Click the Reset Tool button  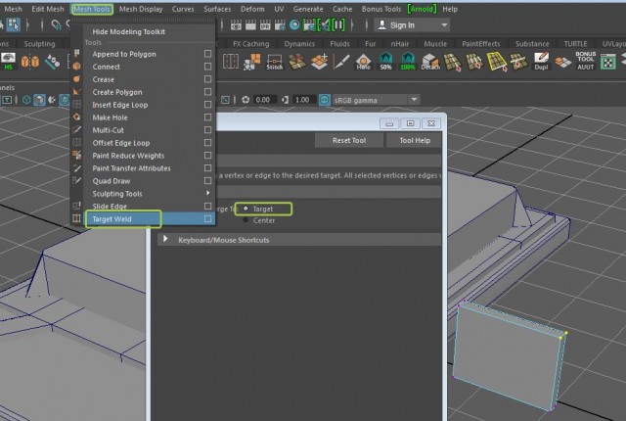(x=349, y=140)
